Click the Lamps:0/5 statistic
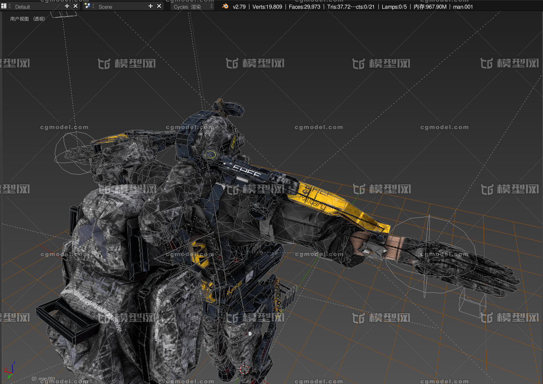543x384 pixels. (394, 7)
